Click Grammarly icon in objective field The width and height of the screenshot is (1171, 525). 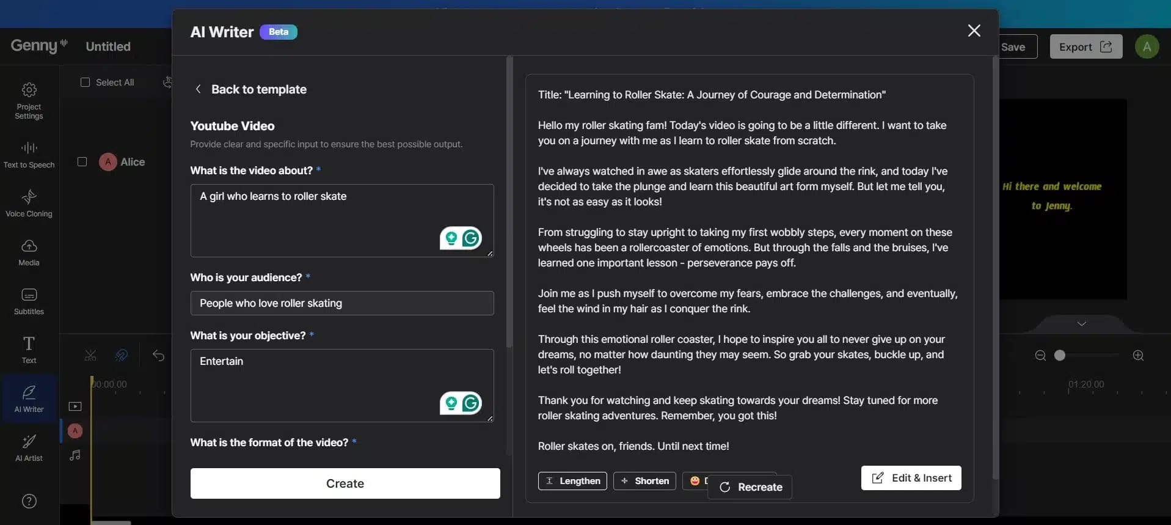click(x=471, y=403)
